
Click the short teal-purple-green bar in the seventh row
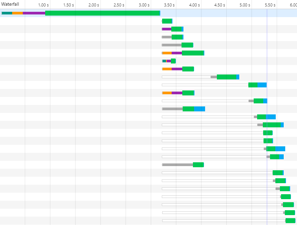tap(169, 61)
